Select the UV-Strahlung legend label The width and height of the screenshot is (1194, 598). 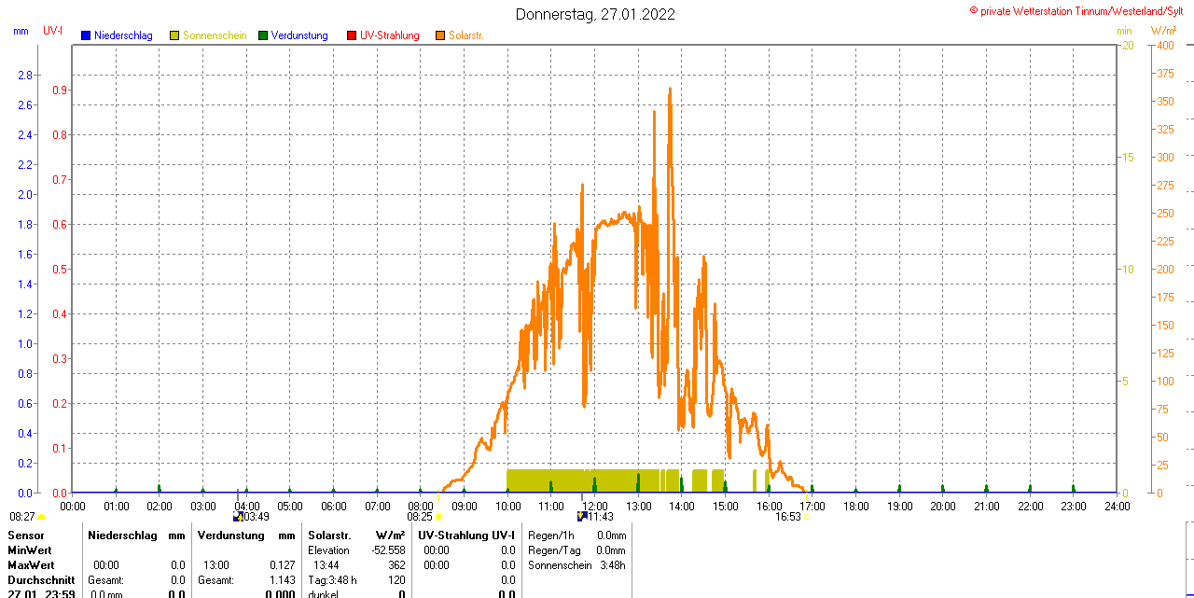pos(390,35)
